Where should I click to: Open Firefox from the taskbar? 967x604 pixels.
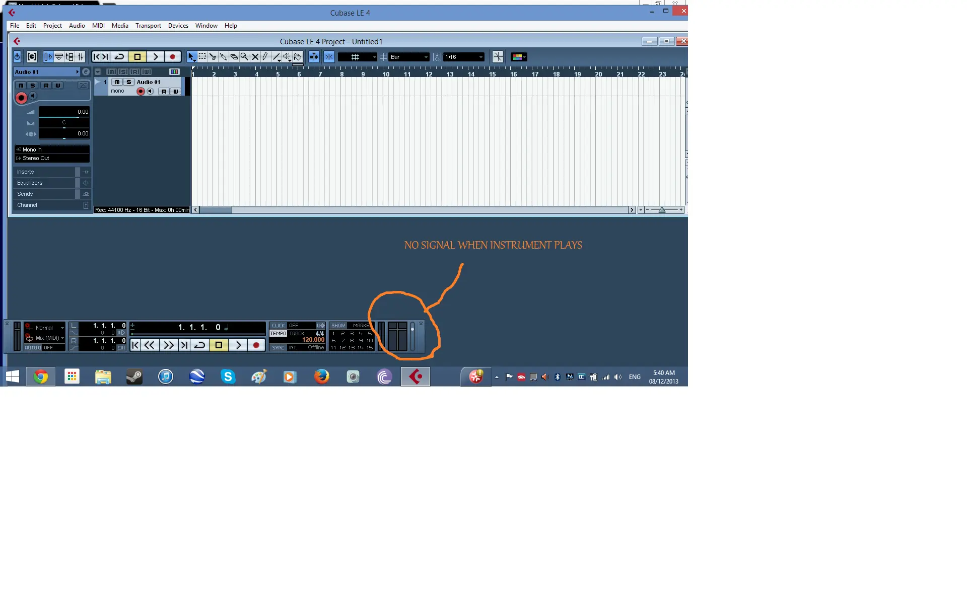321,376
